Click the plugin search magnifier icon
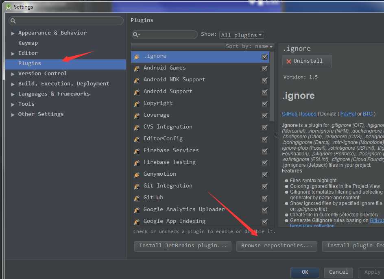The height and width of the screenshot is (279, 384). coord(136,35)
